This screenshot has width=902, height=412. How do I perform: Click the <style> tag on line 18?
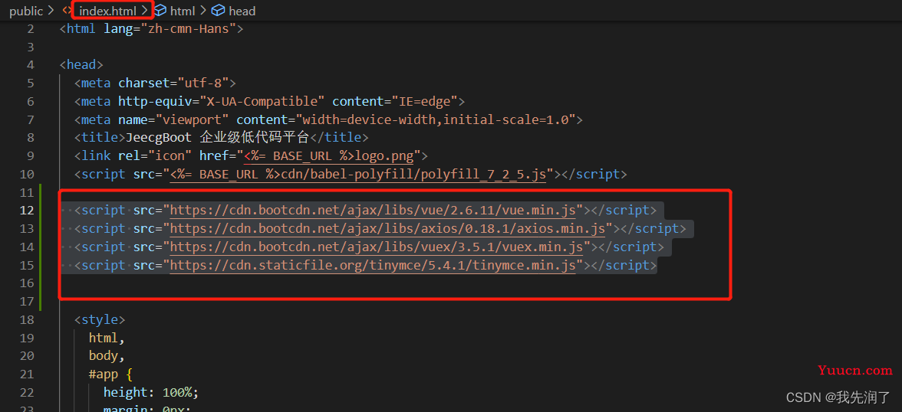[x=100, y=320]
